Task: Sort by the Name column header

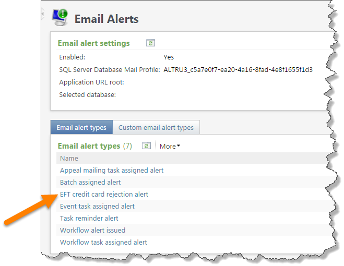Action: (69, 159)
